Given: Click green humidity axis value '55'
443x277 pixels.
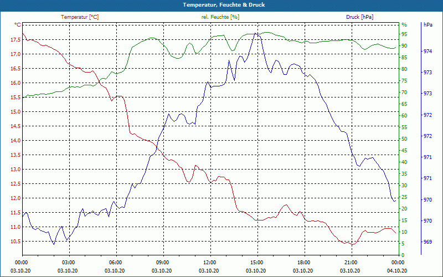Looking at the screenshot, I should [404, 128].
